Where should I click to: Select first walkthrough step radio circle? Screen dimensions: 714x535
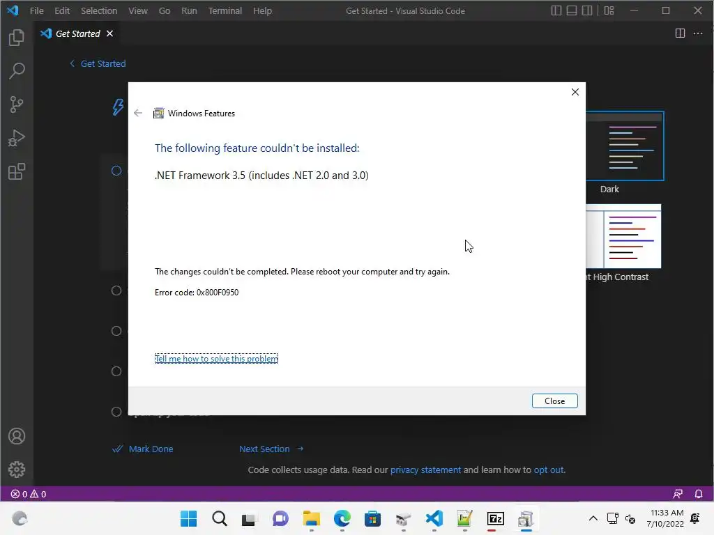(116, 171)
